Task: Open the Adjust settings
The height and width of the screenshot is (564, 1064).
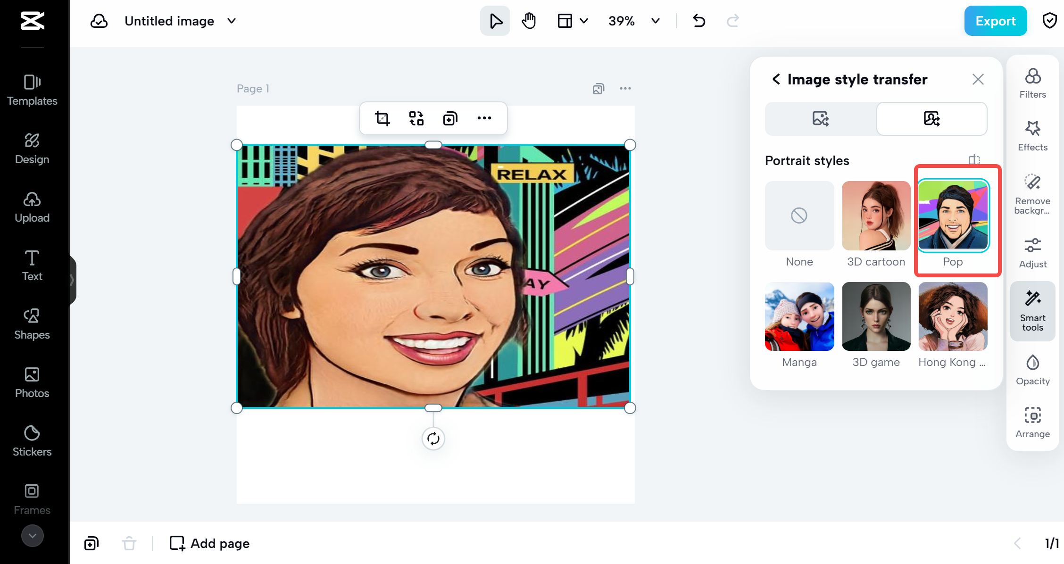Action: click(1032, 253)
